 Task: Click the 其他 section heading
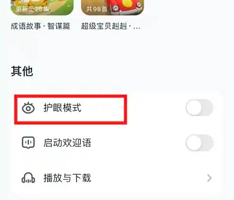coord(22,71)
